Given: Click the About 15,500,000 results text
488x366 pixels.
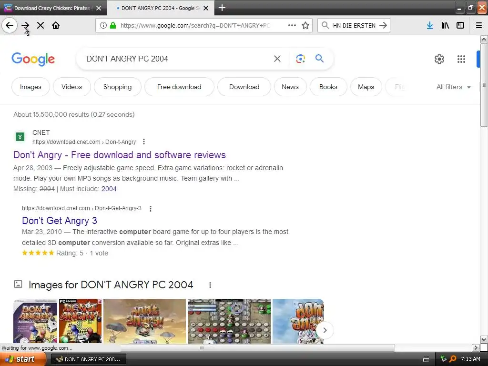Looking at the screenshot, I should (x=74, y=114).
